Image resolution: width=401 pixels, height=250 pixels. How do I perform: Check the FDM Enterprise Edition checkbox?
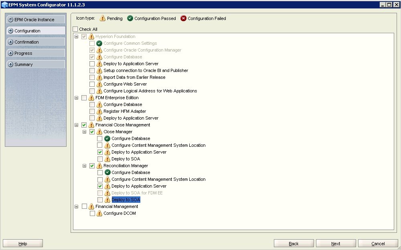(84, 98)
